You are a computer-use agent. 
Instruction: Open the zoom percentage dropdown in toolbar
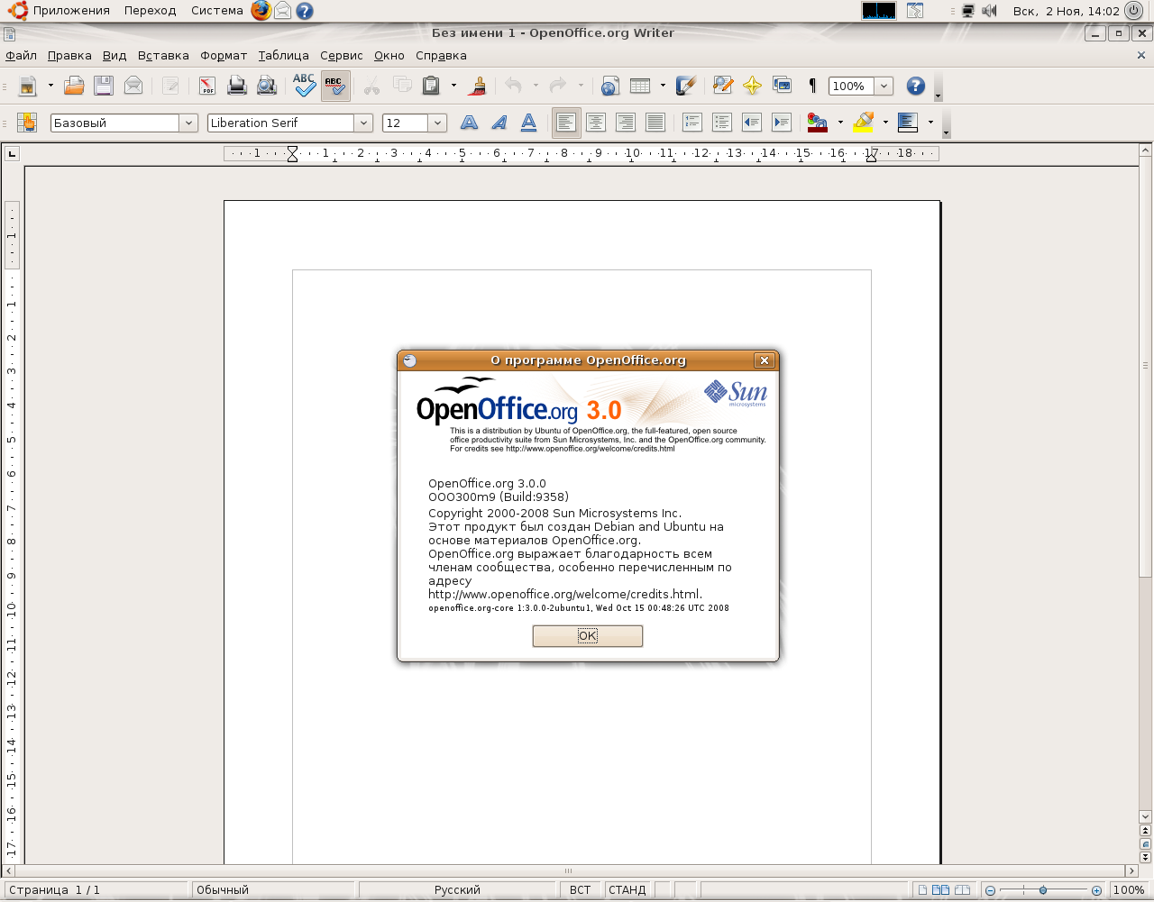pyautogui.click(x=884, y=86)
